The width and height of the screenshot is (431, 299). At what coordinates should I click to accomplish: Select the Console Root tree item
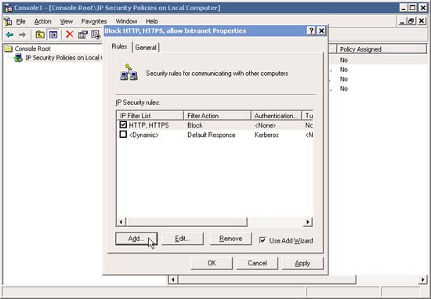[32, 49]
